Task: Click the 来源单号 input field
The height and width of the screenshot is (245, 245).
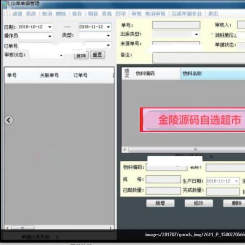Action: 176,43
